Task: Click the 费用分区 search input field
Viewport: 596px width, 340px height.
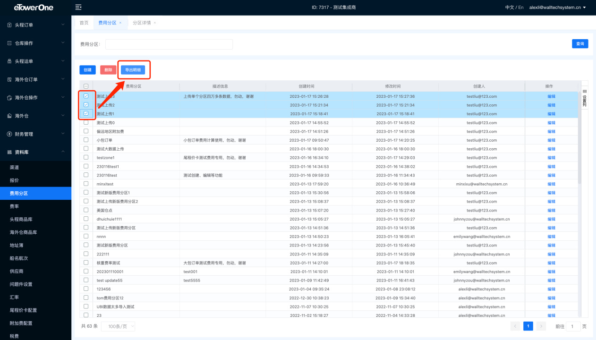Action: pos(169,44)
